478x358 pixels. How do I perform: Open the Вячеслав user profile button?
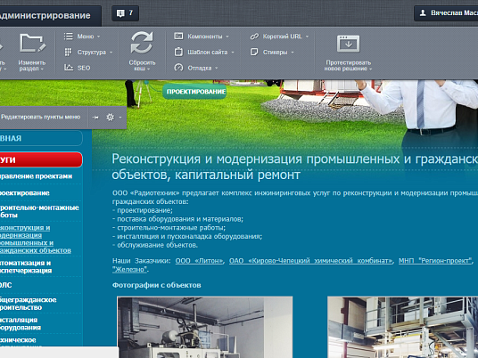446,13
